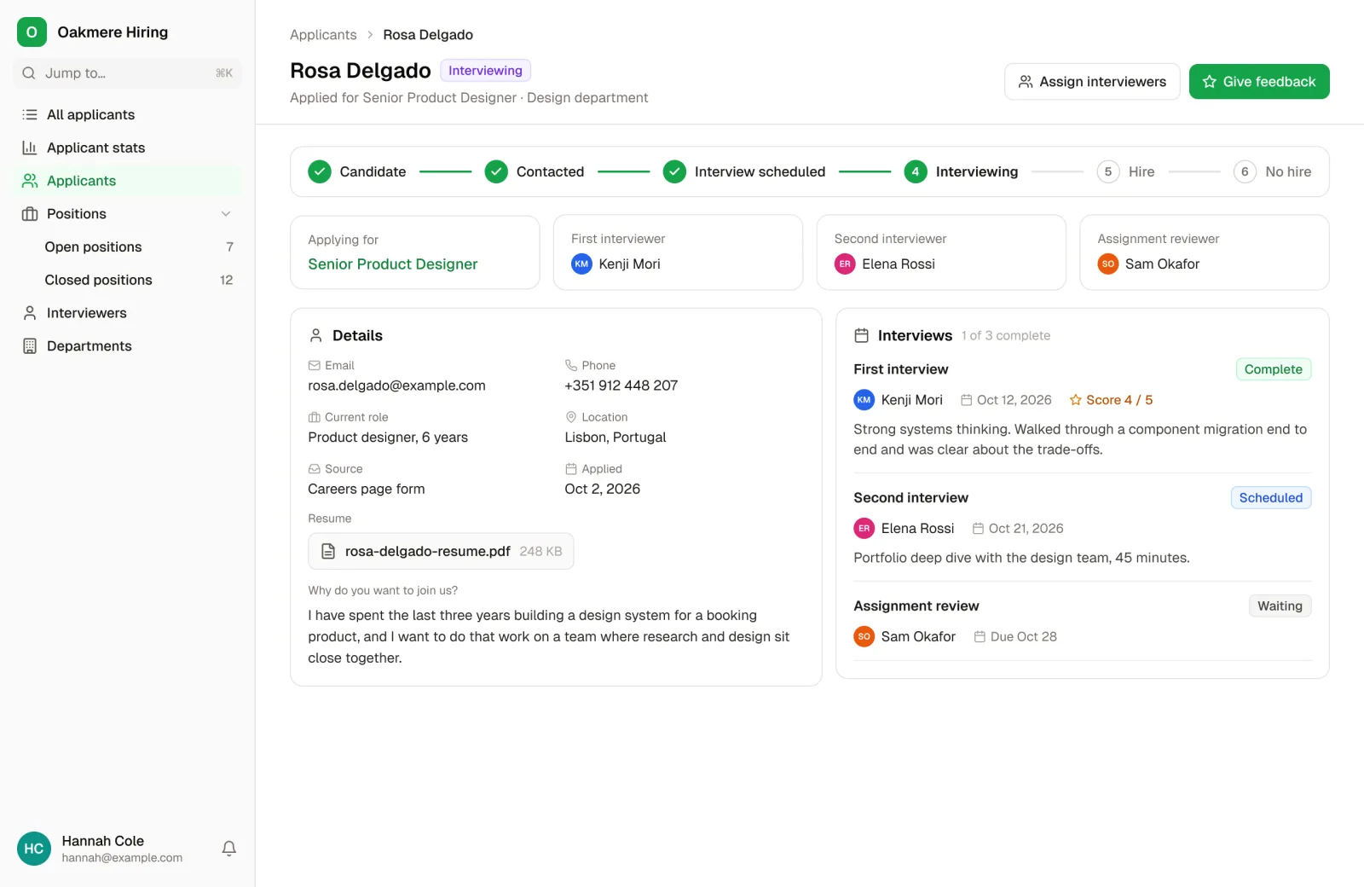Click the Waiting status badge
Image resolution: width=1364 pixels, height=887 pixels.
point(1280,606)
